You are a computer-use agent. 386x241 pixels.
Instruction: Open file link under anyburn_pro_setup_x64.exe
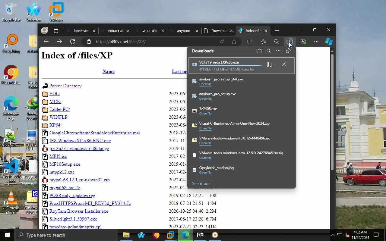[x=205, y=84]
